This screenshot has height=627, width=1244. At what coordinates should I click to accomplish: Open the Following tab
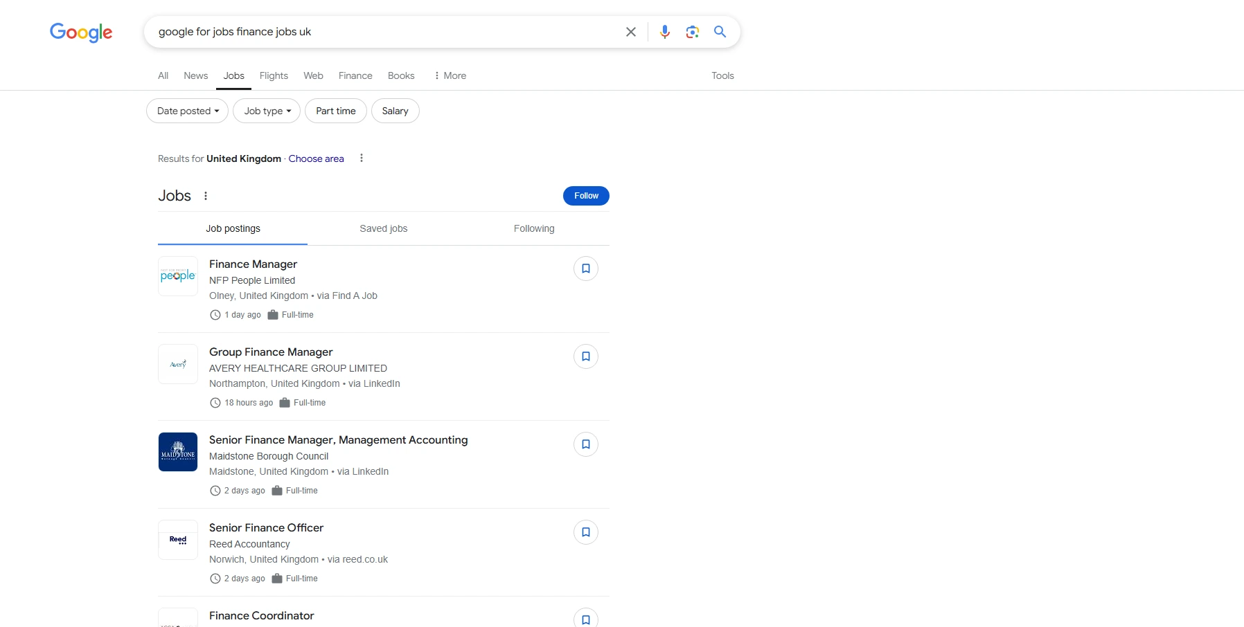click(534, 228)
